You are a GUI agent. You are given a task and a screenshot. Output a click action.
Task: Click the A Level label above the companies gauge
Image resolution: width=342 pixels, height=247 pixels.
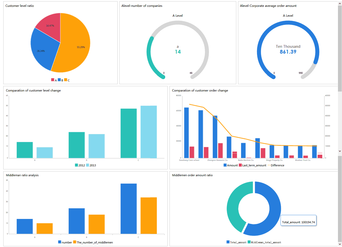(178, 16)
